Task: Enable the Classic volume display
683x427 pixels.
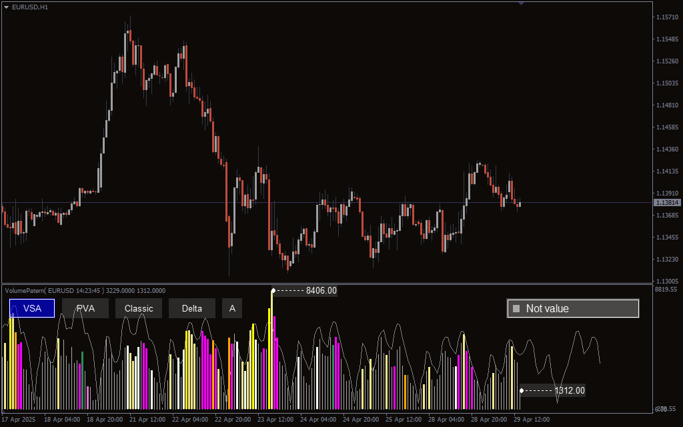Action: 139,308
